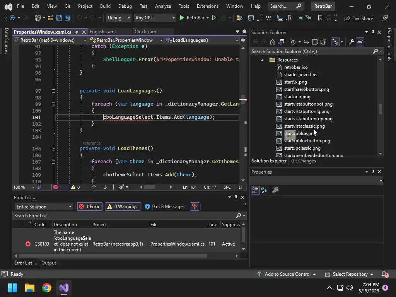The image size is (396, 297).
Task: Select the CS0103 error row
Action: (126, 241)
